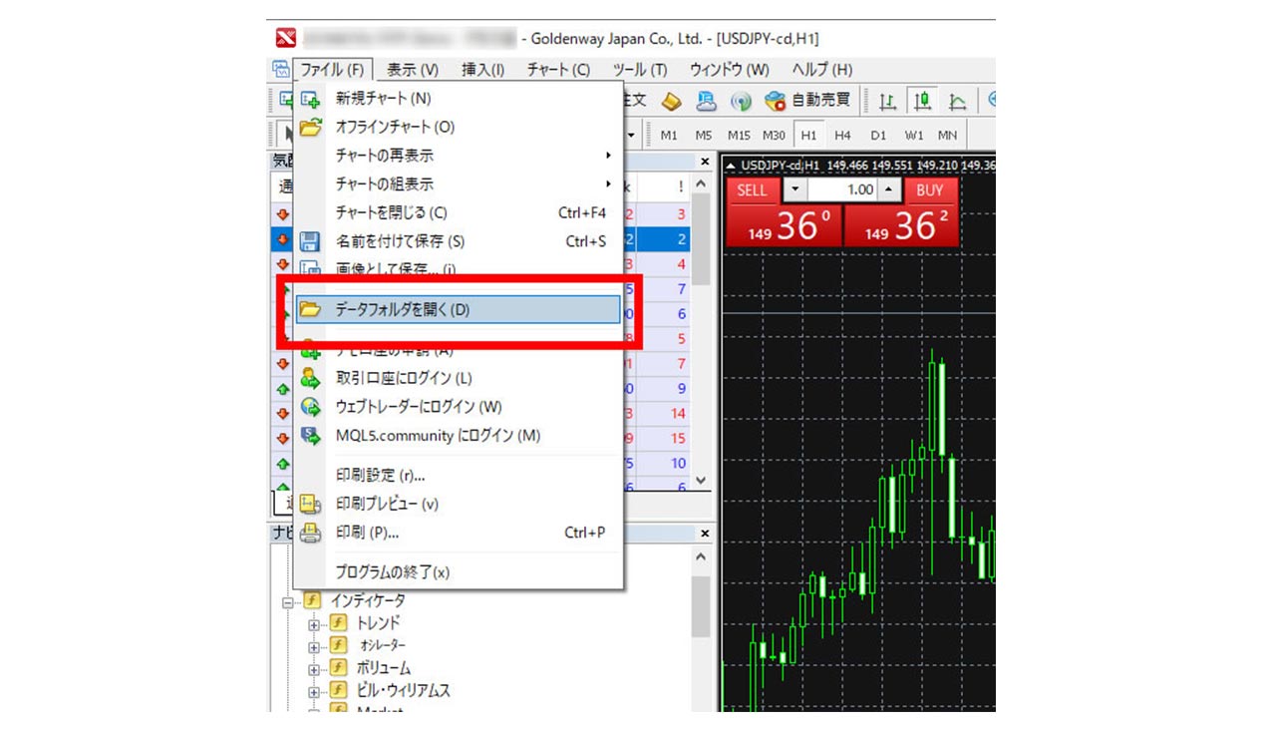Click the bar chart type icon

[x=887, y=101]
